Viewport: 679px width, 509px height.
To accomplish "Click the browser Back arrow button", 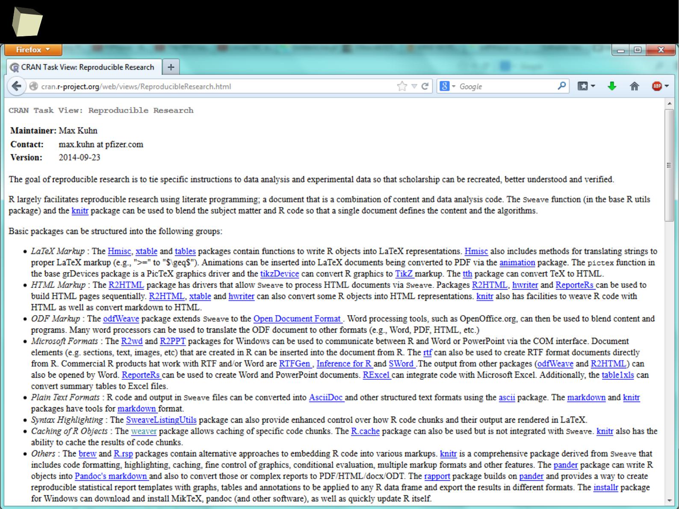I will (16, 86).
